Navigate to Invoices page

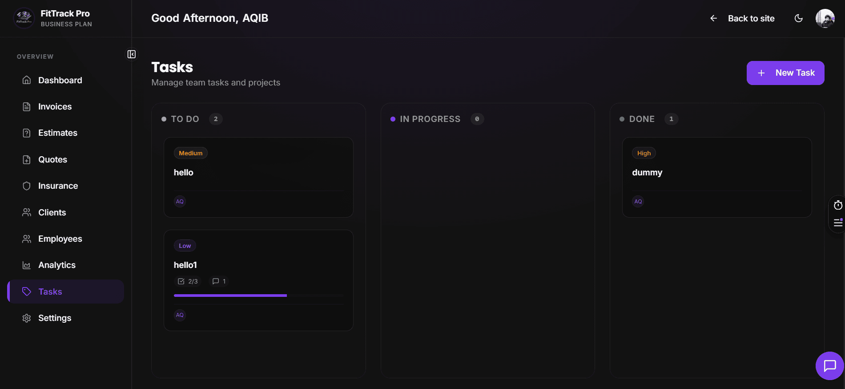click(x=55, y=106)
